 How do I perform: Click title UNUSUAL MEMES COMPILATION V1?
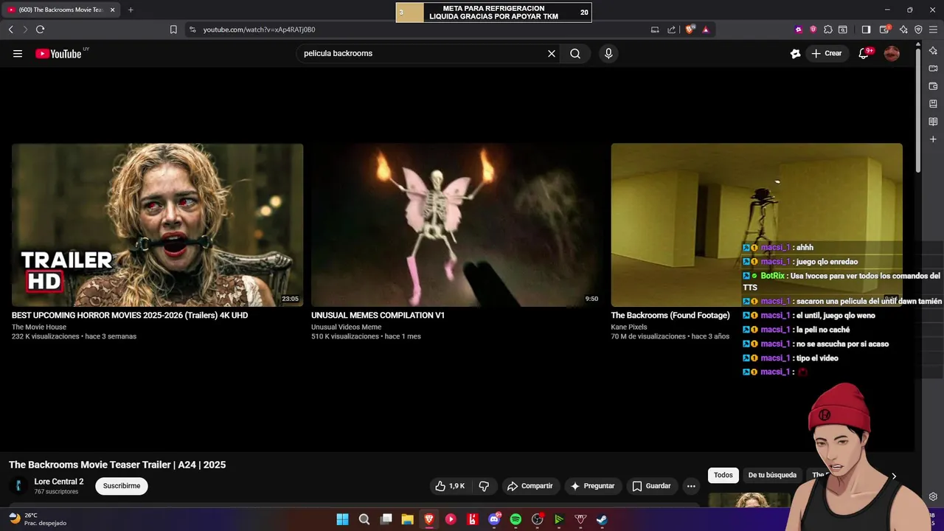coord(378,316)
